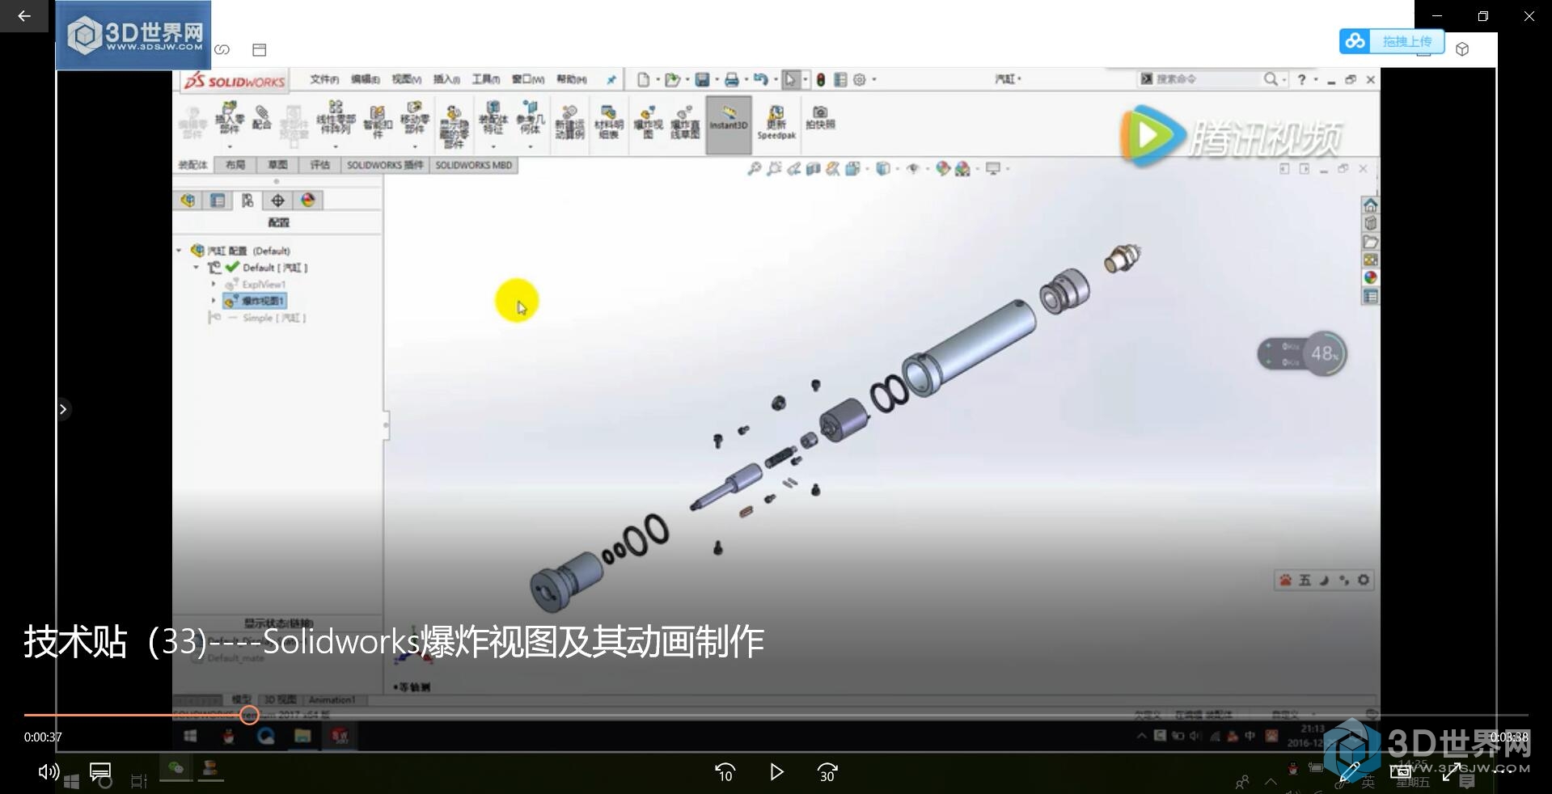The height and width of the screenshot is (794, 1552).
Task: Open the video player volume control
Action: (49, 771)
